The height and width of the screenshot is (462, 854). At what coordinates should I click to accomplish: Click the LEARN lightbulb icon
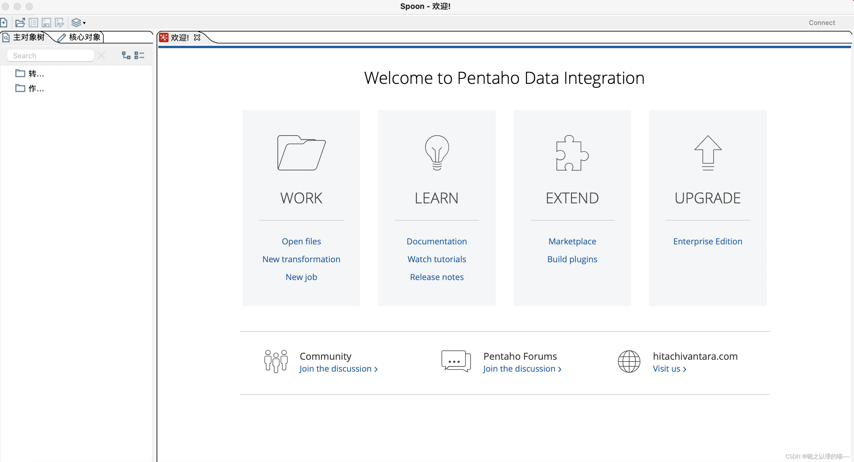point(437,153)
